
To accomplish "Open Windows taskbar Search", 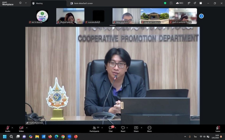I will [x=11, y=137].
